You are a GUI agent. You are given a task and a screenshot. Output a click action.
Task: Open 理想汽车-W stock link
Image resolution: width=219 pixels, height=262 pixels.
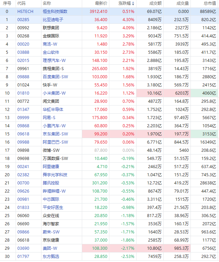click(54, 61)
